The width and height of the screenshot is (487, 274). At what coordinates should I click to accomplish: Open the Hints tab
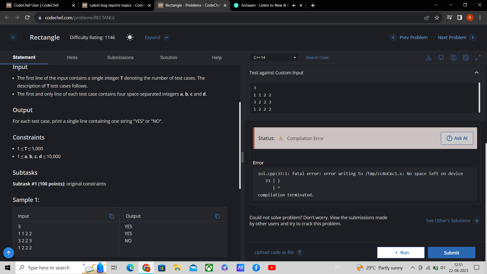click(72, 58)
